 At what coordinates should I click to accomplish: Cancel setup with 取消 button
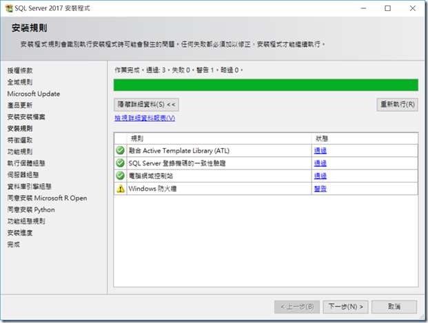pyautogui.click(x=394, y=307)
